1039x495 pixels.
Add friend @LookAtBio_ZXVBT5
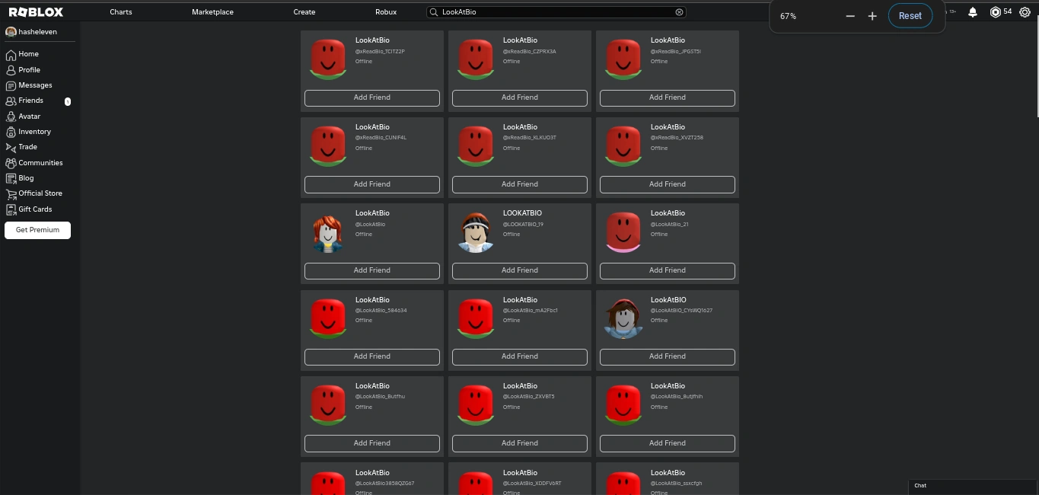[520, 443]
